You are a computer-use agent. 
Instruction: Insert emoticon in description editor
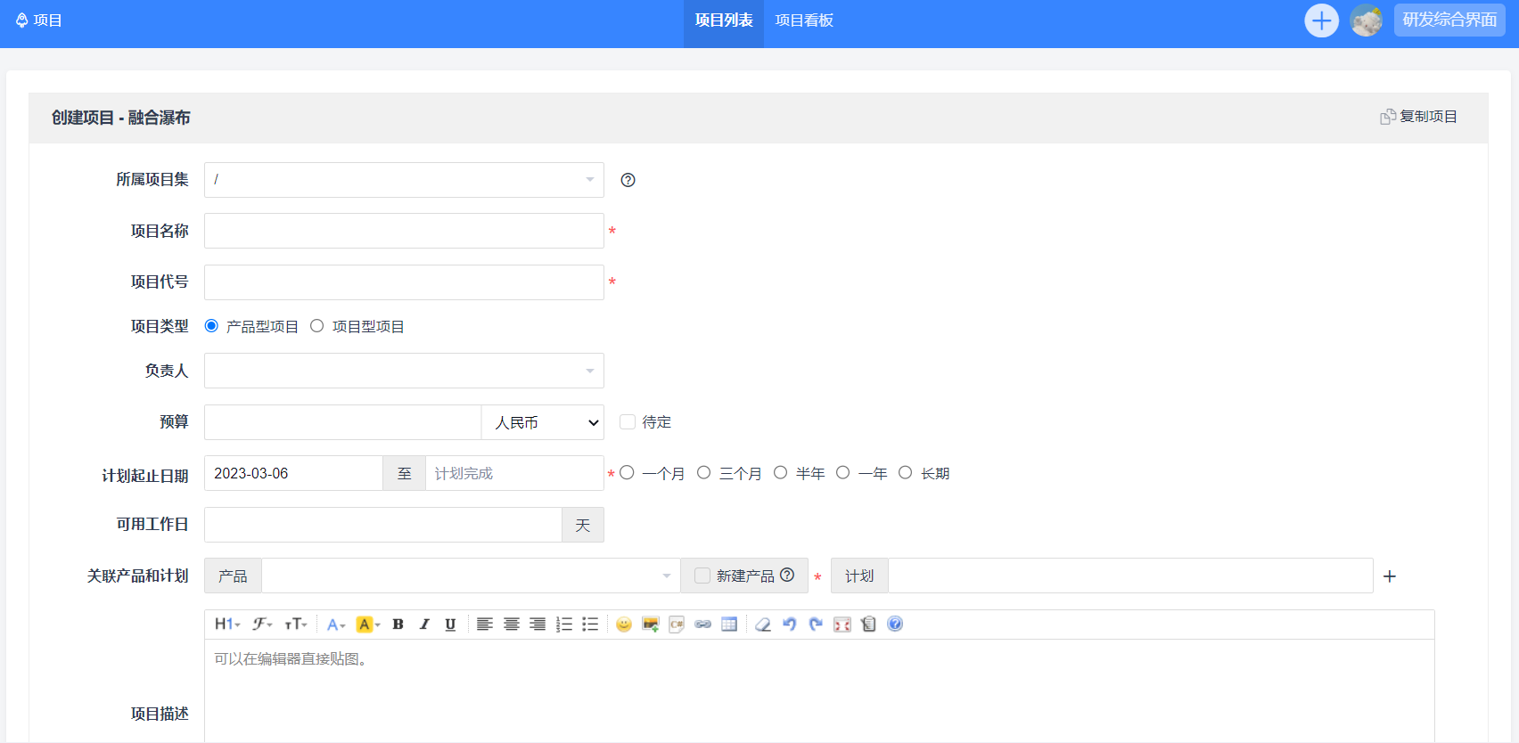624,625
